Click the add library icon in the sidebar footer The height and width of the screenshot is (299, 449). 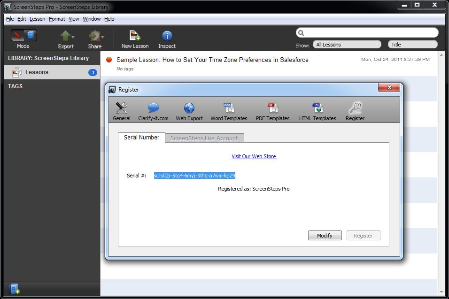(14, 289)
